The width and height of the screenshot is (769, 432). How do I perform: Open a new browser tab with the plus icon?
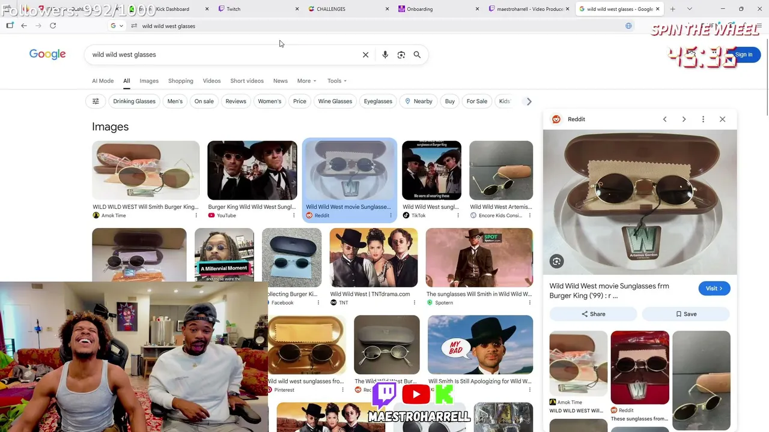pyautogui.click(x=672, y=9)
